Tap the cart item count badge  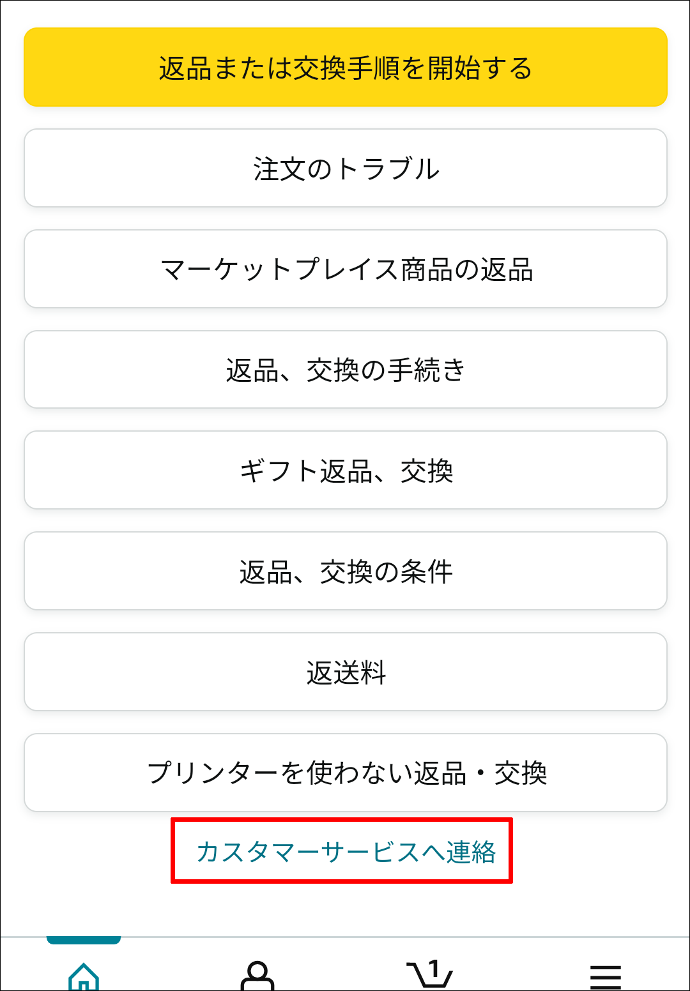434,971
